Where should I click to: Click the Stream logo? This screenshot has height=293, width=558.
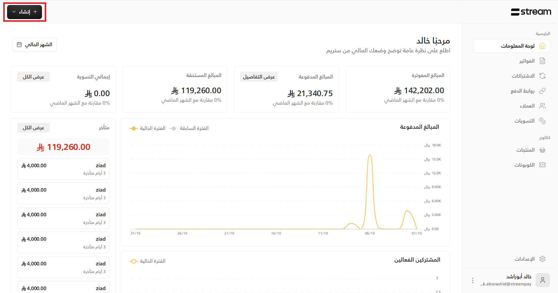coord(531,12)
